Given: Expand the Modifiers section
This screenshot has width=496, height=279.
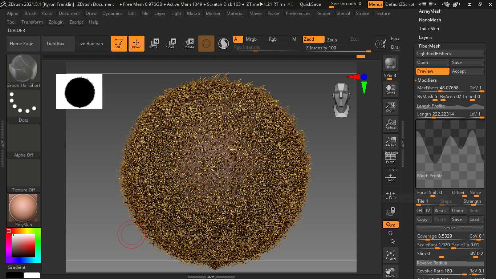Looking at the screenshot, I should [x=427, y=80].
